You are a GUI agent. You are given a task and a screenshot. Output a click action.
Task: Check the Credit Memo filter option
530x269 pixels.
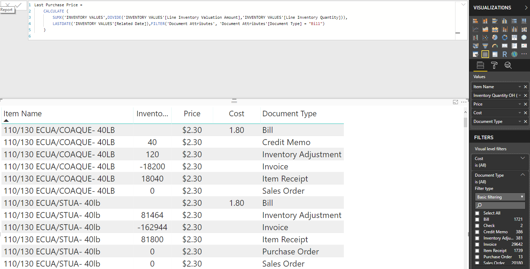point(477,232)
